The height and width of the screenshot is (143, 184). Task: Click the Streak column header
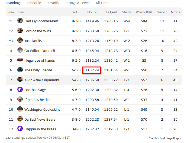pyautogui.click(x=127, y=12)
